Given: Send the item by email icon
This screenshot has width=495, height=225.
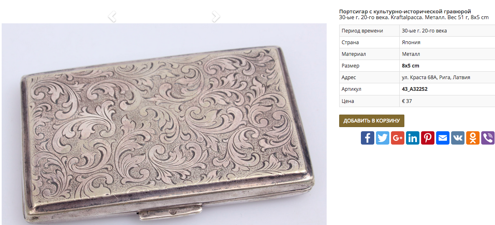Looking at the screenshot, I should coord(443,138).
